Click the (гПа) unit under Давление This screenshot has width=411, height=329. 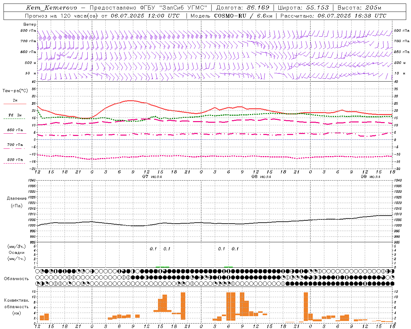[17, 206]
